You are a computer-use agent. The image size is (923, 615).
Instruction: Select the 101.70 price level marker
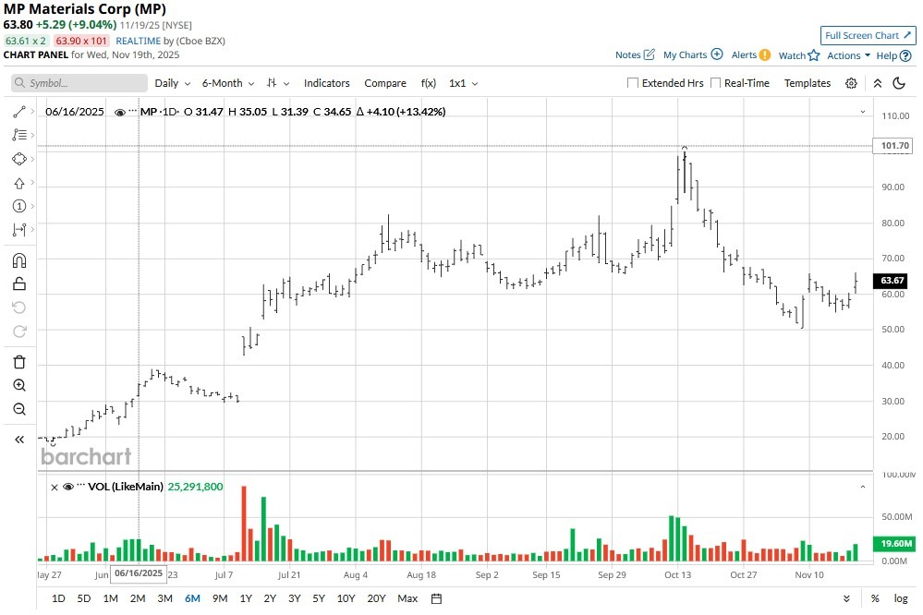click(x=894, y=146)
